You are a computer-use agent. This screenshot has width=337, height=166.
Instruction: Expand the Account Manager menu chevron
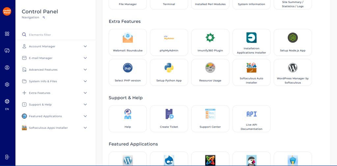85,46
